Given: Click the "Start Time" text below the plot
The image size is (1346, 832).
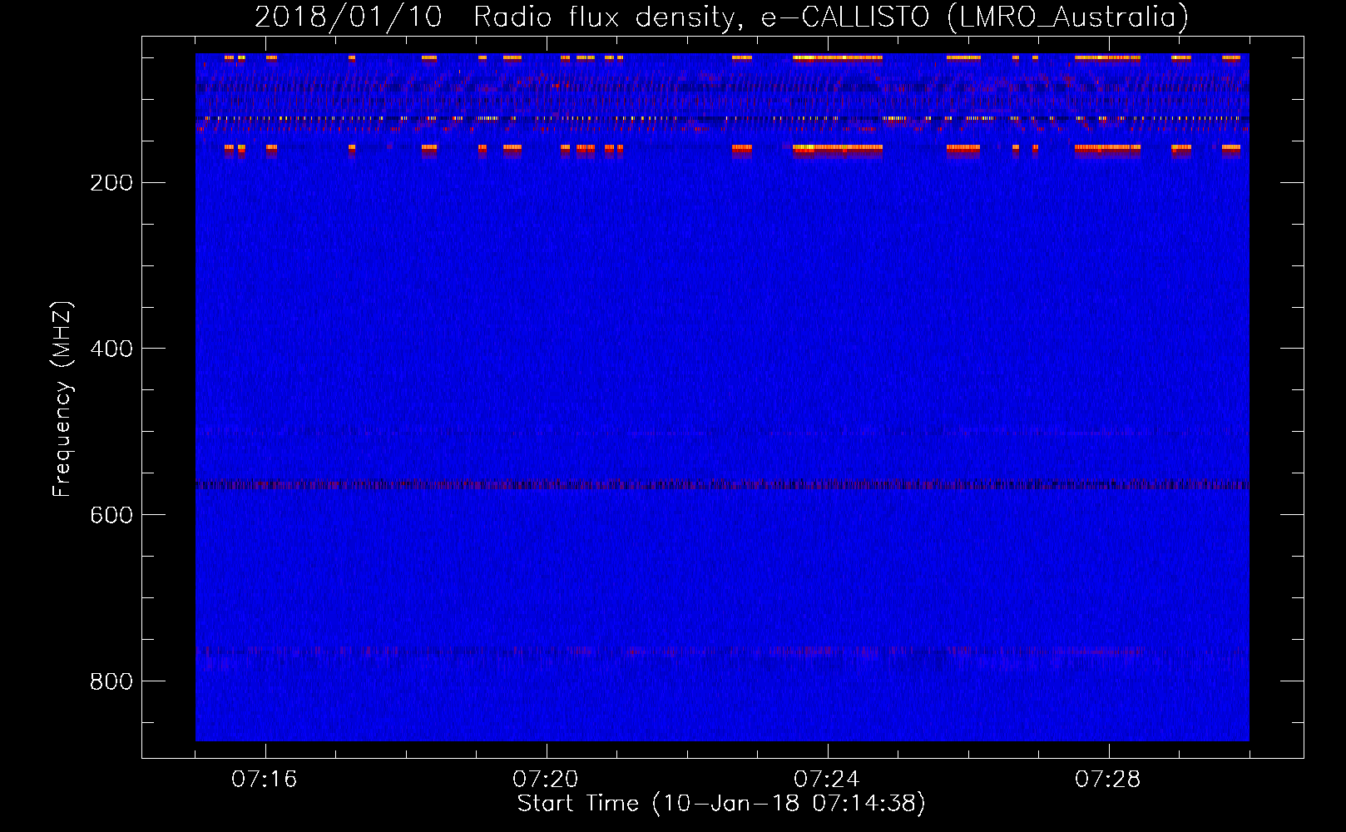Looking at the screenshot, I should (x=577, y=804).
